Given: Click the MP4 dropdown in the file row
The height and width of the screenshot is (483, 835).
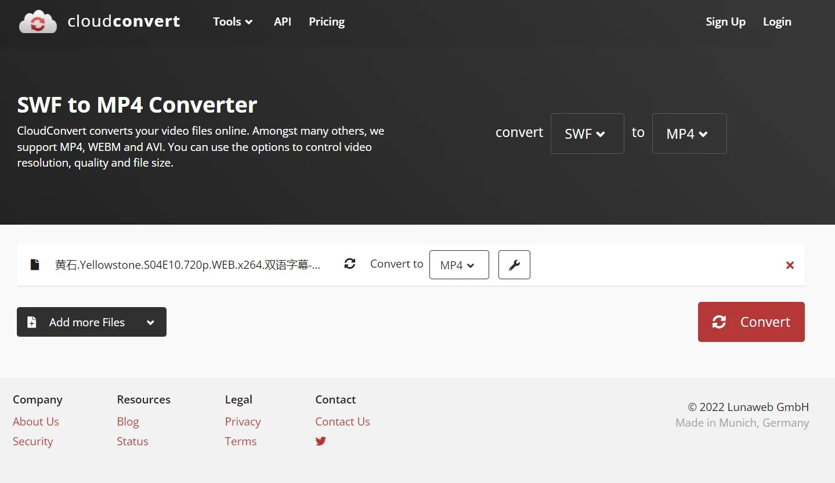Looking at the screenshot, I should 459,265.
